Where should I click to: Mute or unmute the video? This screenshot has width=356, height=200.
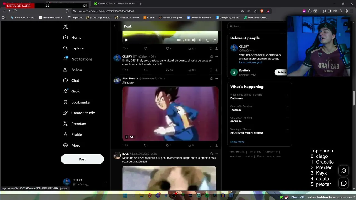click(x=194, y=40)
